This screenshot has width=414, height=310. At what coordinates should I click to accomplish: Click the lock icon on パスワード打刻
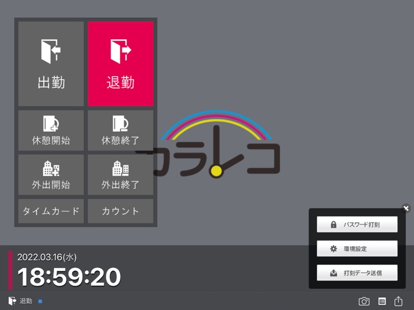pyautogui.click(x=333, y=225)
